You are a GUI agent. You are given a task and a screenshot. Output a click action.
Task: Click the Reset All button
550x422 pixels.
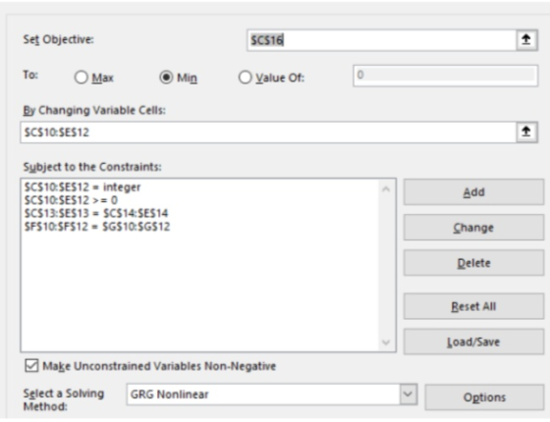click(x=473, y=306)
